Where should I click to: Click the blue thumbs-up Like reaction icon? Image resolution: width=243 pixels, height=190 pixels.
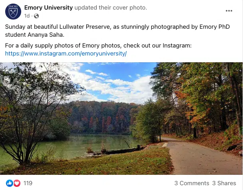10,183
